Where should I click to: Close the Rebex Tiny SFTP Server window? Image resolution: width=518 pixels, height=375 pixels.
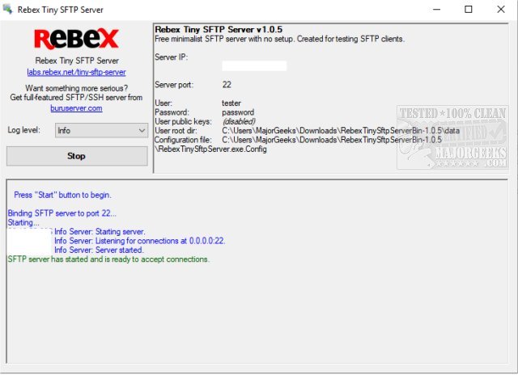(501, 10)
